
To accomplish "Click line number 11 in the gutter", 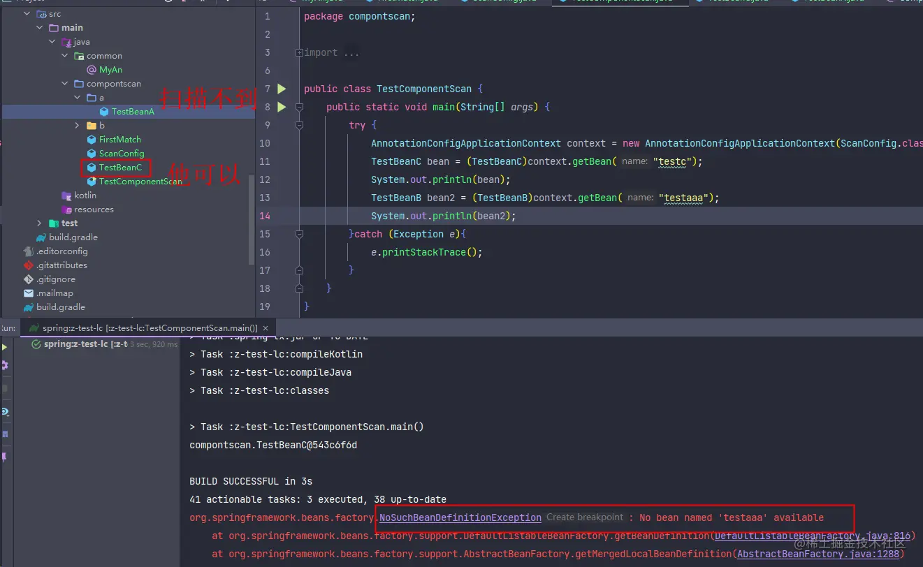I will [265, 161].
